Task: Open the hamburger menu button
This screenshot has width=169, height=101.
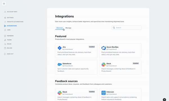Action: coord(4,4)
